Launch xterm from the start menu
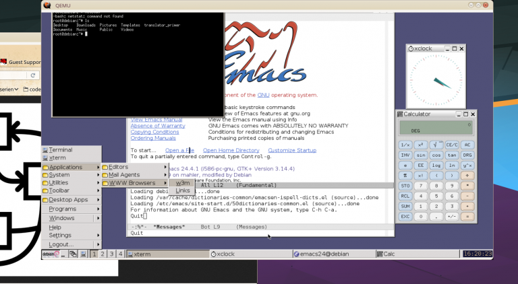Screen dimensions: 518x284 click(71, 157)
